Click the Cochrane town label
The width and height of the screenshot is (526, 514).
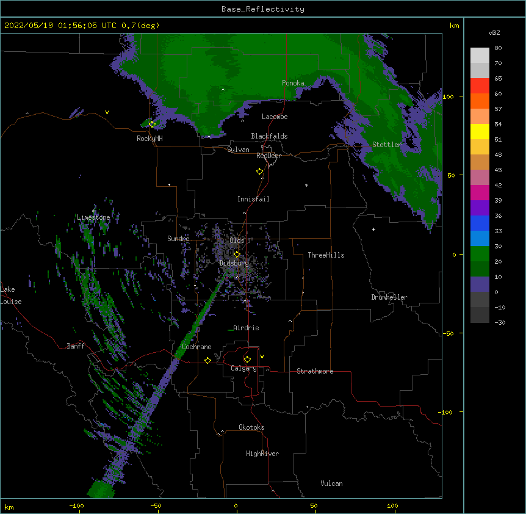196,347
